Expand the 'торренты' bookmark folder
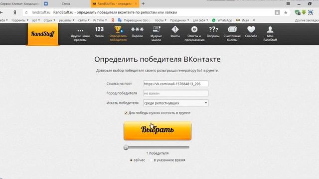 pyautogui.click(x=20, y=20)
